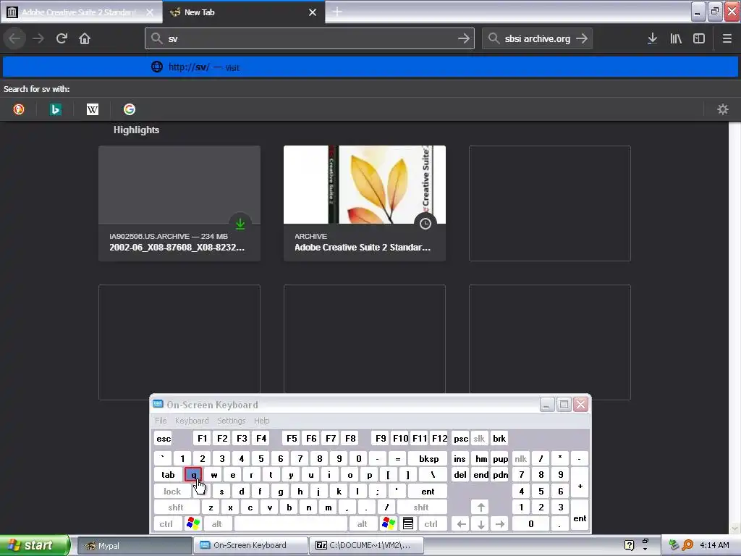Open the 2002-06_X08-87608 download highlight
This screenshot has height=556, width=741.
(x=179, y=203)
